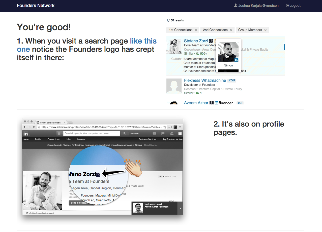Image resolution: width=322 pixels, height=232 pixels.
Task: Open LinkedIn notifications flag icon
Action: (x=163, y=133)
